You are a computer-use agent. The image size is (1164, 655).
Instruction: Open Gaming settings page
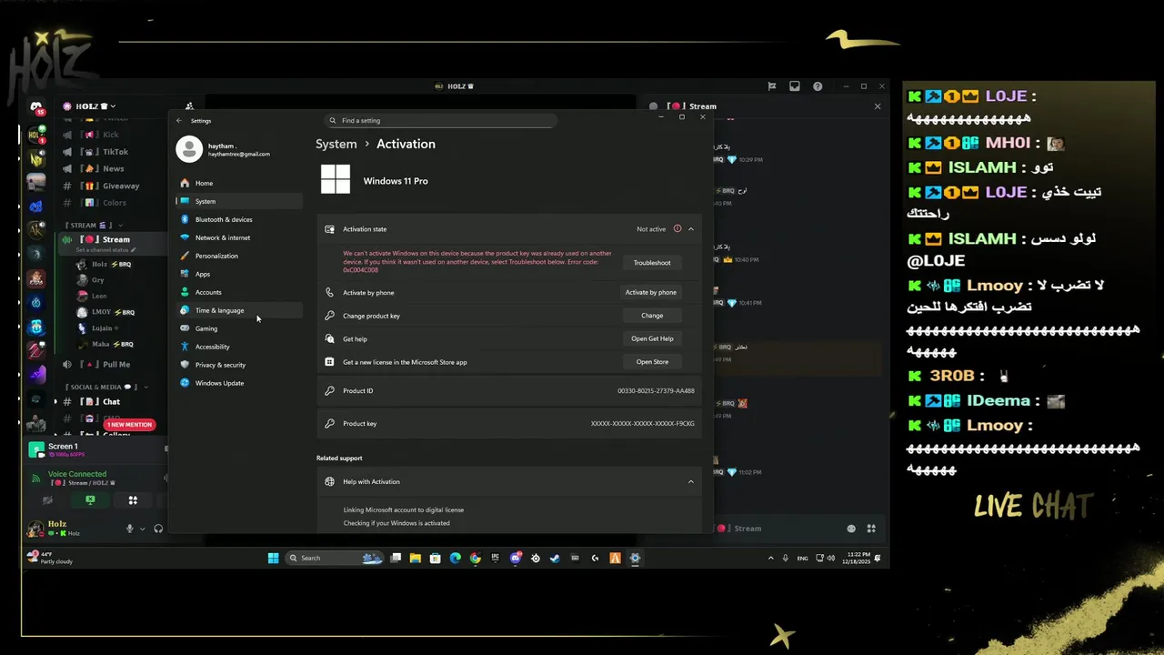click(x=238, y=328)
